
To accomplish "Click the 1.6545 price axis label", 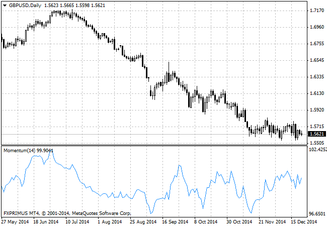I will (317, 60).
